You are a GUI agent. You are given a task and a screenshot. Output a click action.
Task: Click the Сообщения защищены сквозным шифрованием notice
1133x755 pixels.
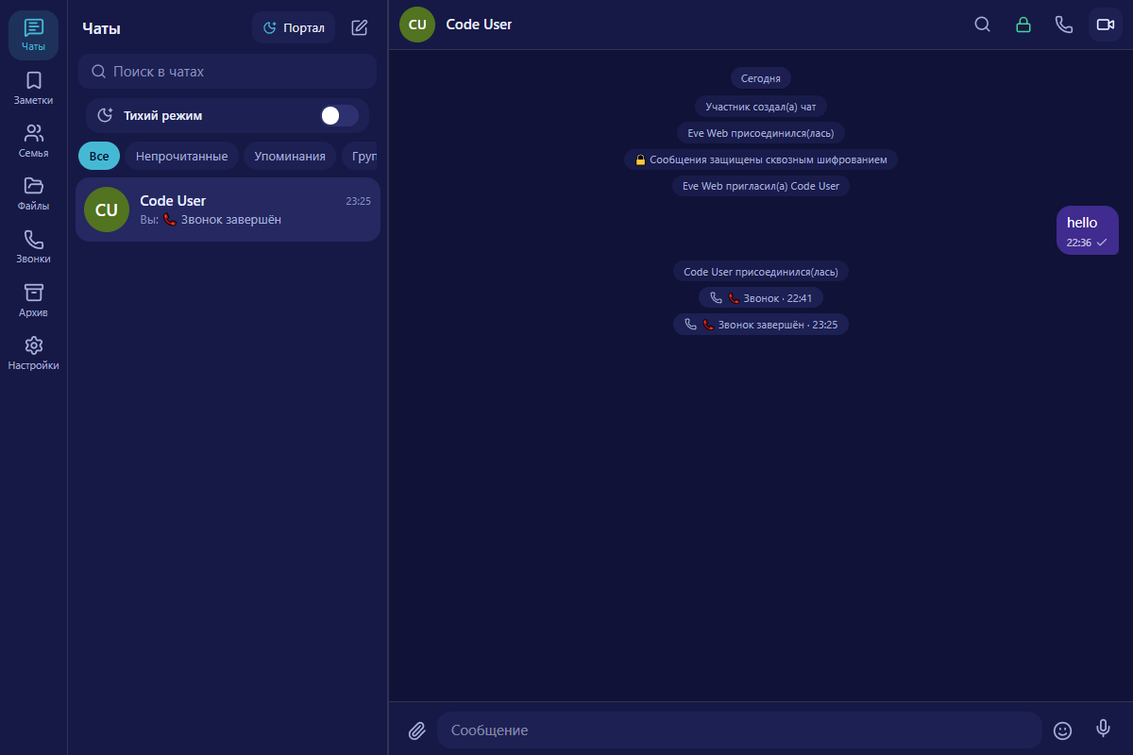[x=761, y=159]
